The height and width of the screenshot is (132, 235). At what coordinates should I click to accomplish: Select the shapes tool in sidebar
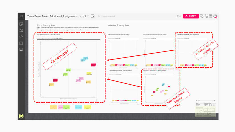pos(21,30)
